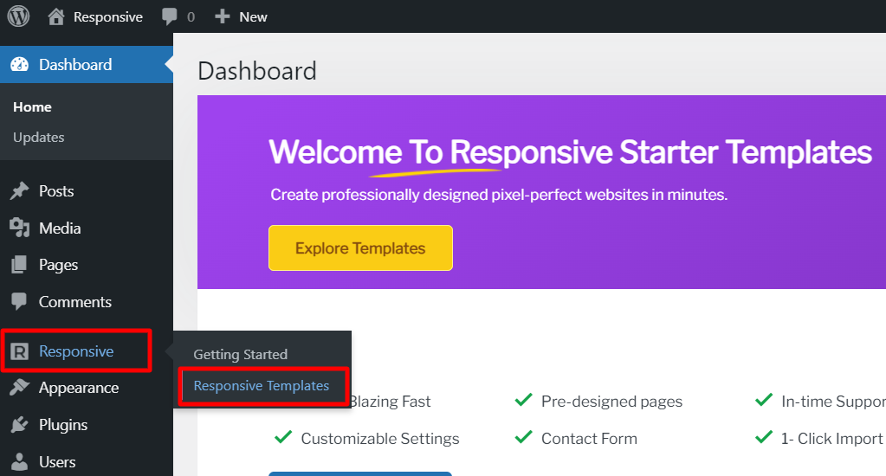Image resolution: width=886 pixels, height=476 pixels.
Task: Open the Users menu
Action: coord(57,462)
